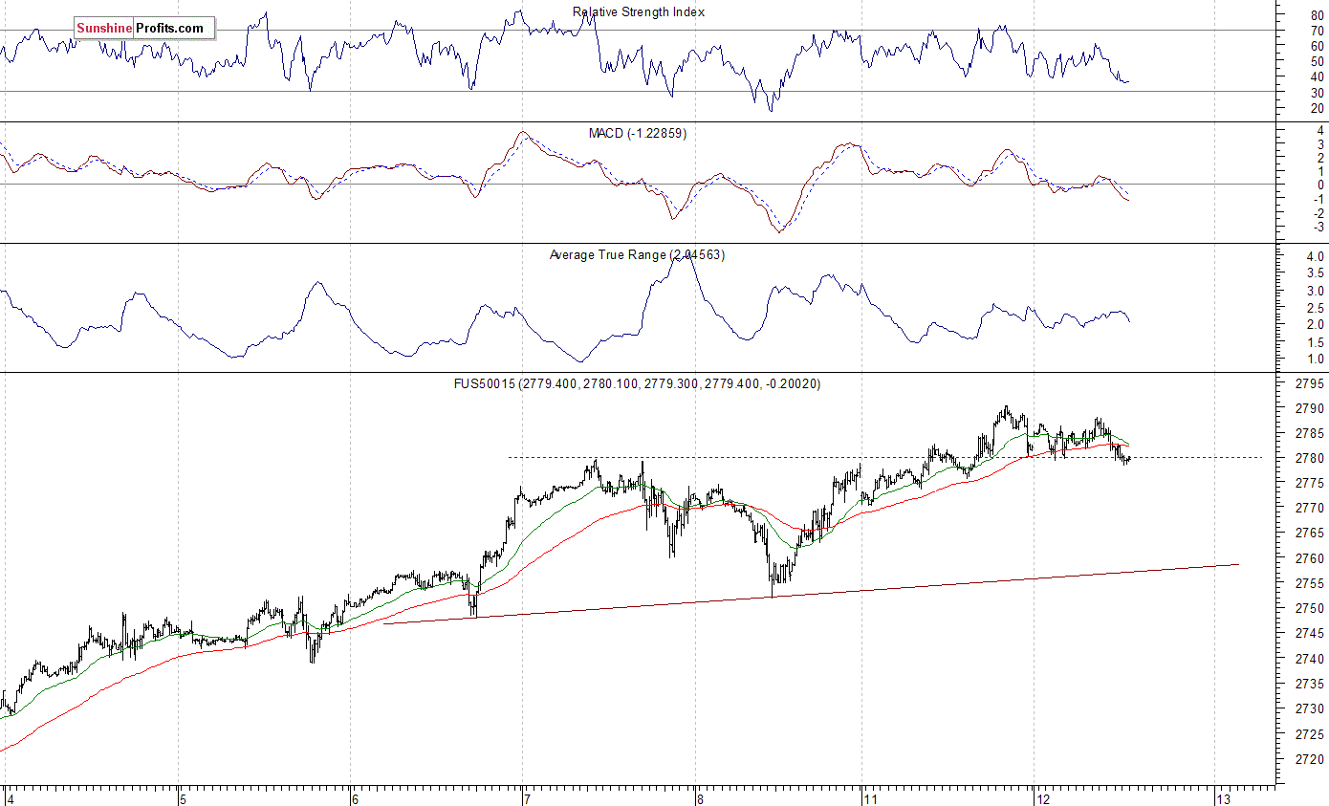Select RSI axis label 60
Screen dimensions: 1329x806
pyautogui.click(x=1317, y=46)
